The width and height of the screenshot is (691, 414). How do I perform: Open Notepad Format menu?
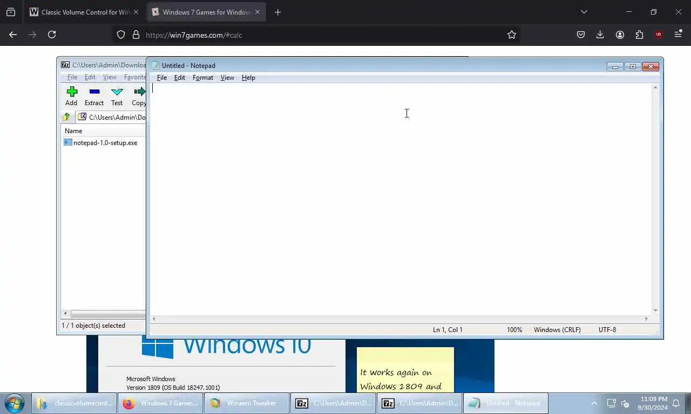(203, 78)
